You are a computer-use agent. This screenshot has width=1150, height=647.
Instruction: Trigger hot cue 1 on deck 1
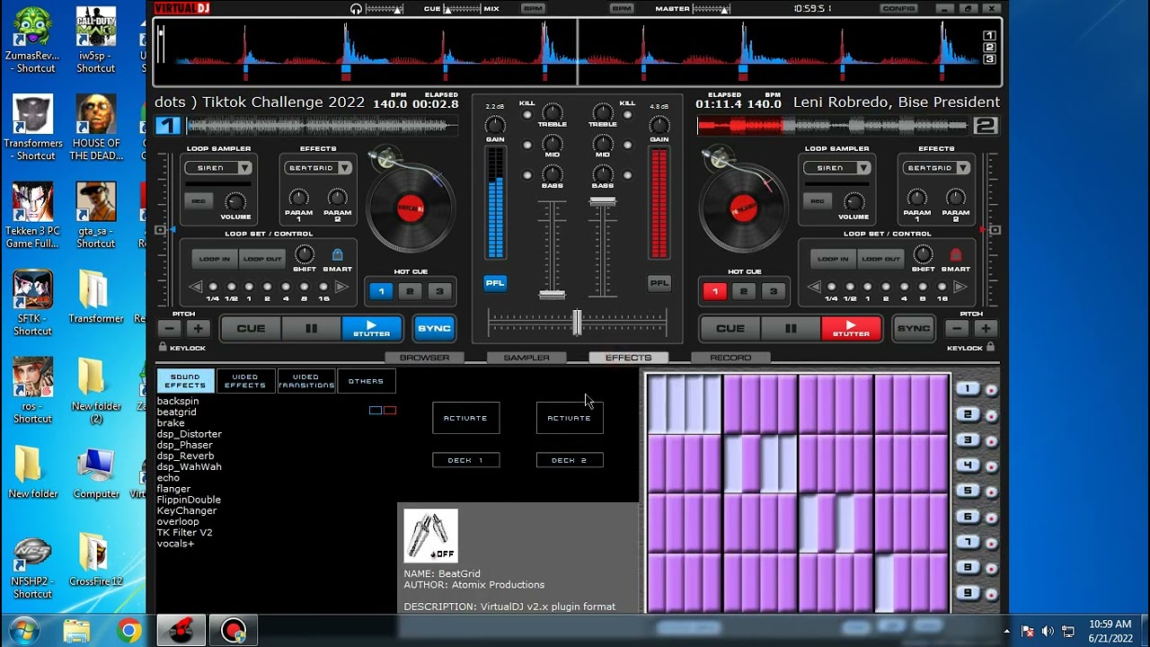(x=381, y=291)
